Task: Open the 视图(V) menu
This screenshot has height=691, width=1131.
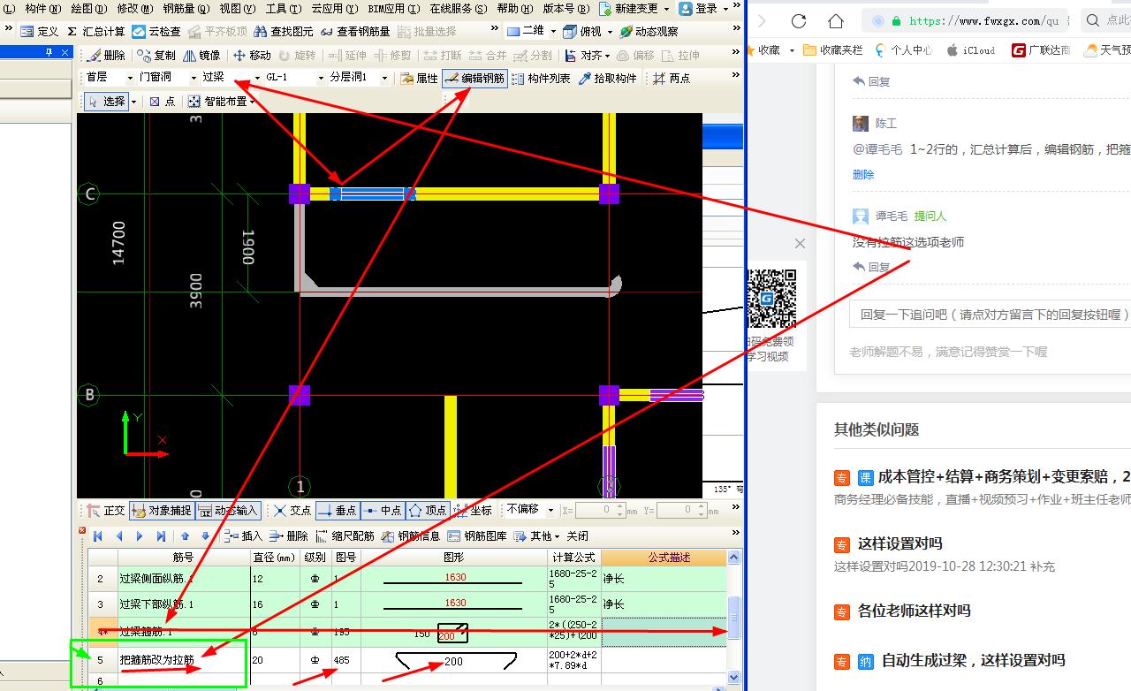Action: [x=238, y=8]
